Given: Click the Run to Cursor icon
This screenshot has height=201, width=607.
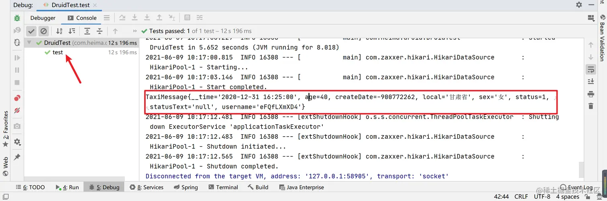Looking at the screenshot, I should pos(172,18).
